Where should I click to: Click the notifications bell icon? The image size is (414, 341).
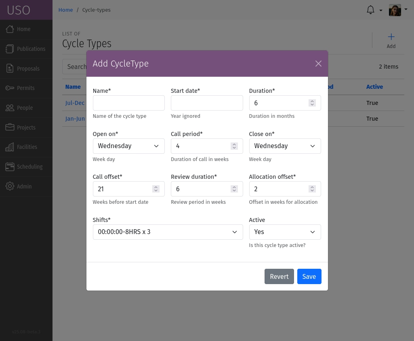[370, 10]
